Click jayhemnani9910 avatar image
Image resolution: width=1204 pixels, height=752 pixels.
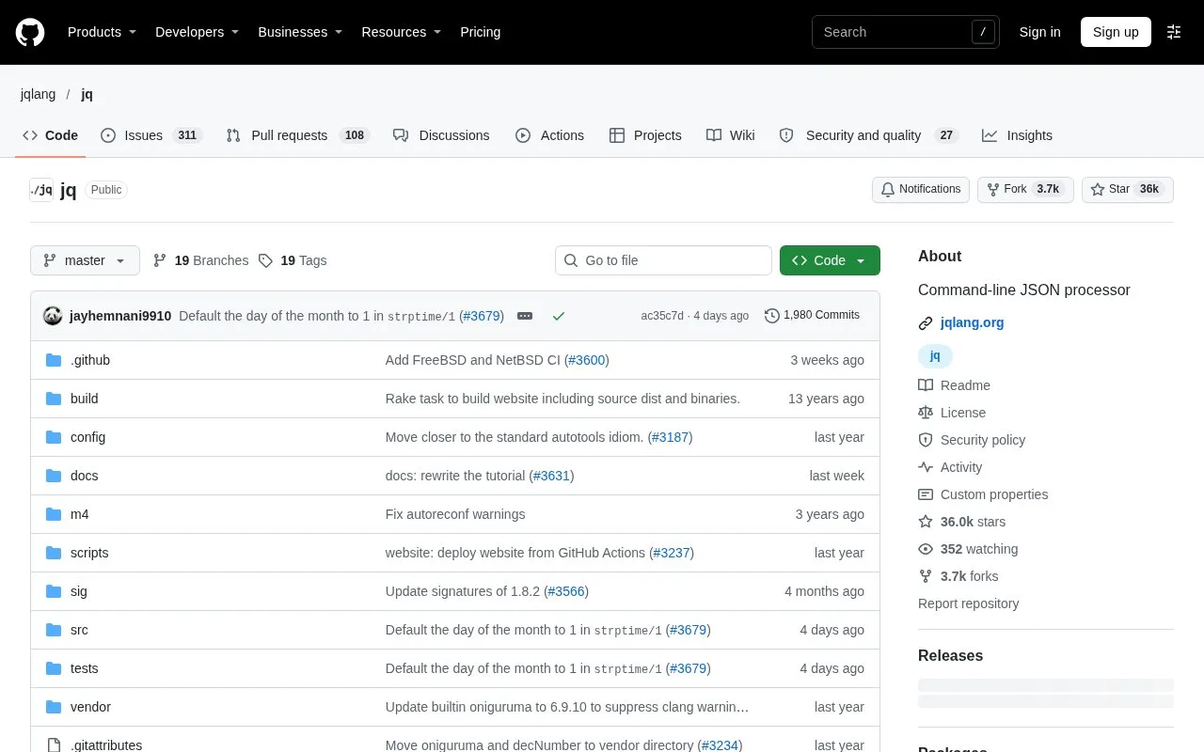pos(53,316)
